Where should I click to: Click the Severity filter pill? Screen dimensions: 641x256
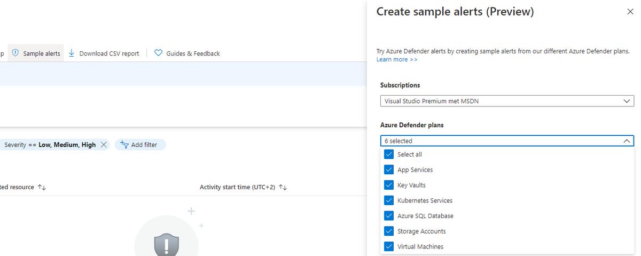(x=54, y=144)
